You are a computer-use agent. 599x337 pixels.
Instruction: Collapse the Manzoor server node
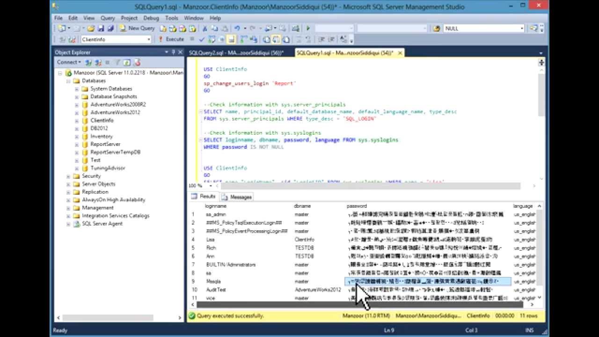click(60, 73)
